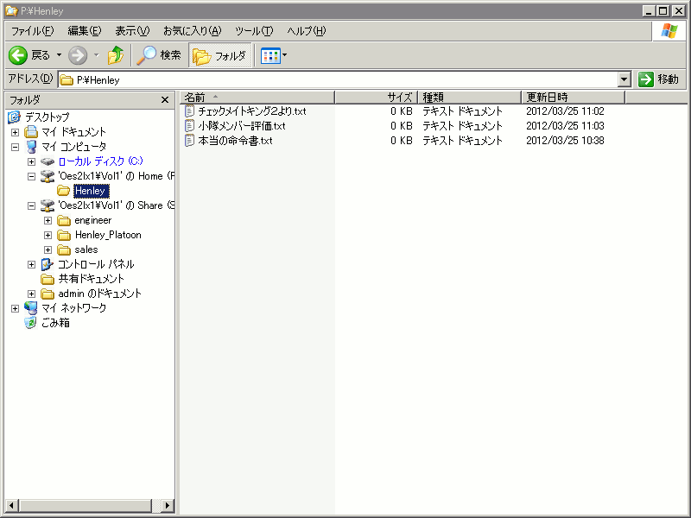The height and width of the screenshot is (518, 691).
Task: Open the お気に入り(A) menu
Action: point(192,31)
